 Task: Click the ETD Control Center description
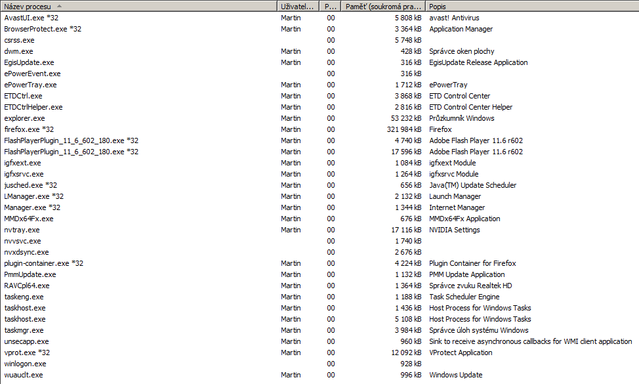(460, 96)
